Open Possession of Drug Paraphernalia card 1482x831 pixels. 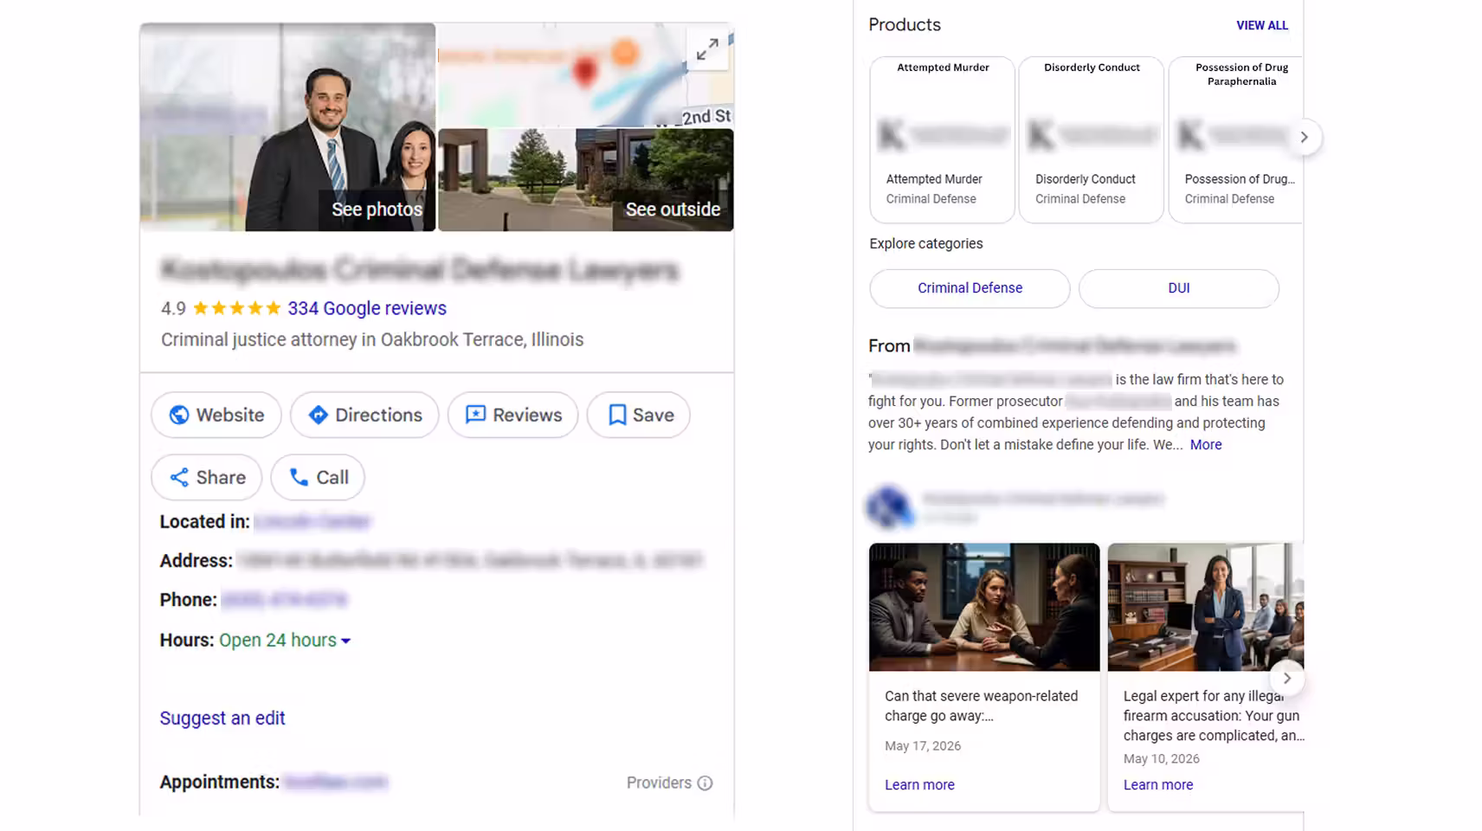tap(1236, 140)
